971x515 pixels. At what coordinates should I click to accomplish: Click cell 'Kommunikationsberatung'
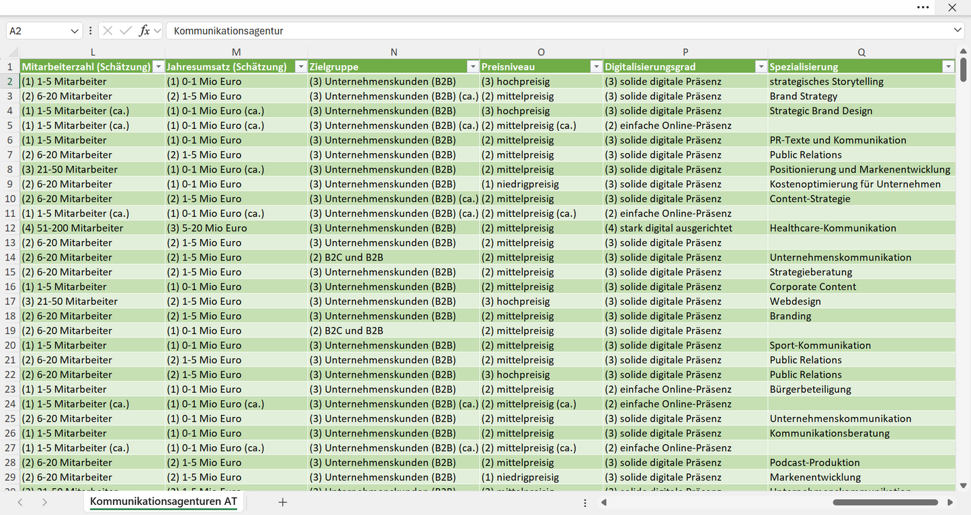click(x=861, y=433)
